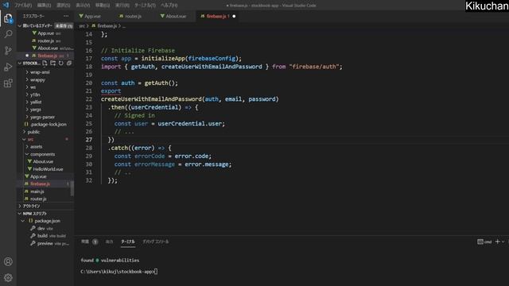Viewport: 509px width, 286px height.
Task: Click the terminal command prompt input
Action: pyautogui.click(x=156, y=272)
